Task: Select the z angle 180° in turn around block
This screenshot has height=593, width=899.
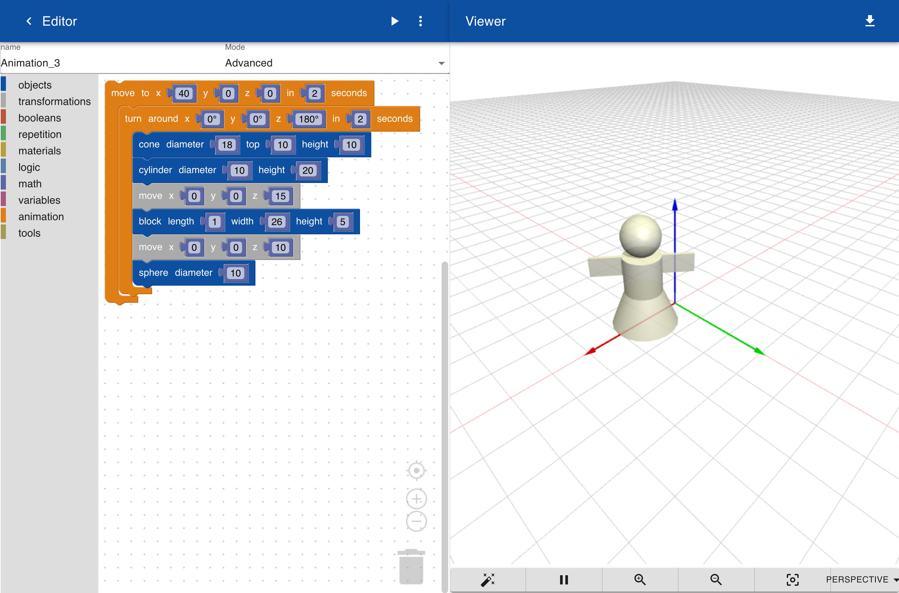Action: tap(309, 119)
